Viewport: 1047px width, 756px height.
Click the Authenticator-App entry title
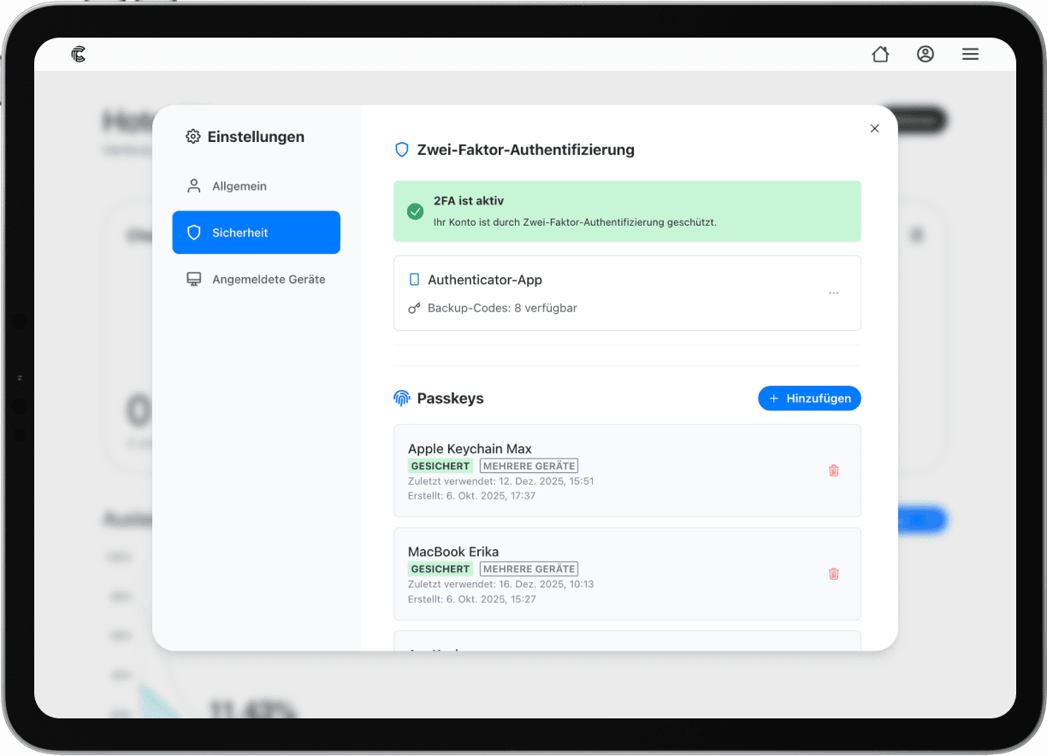pyautogui.click(x=484, y=280)
